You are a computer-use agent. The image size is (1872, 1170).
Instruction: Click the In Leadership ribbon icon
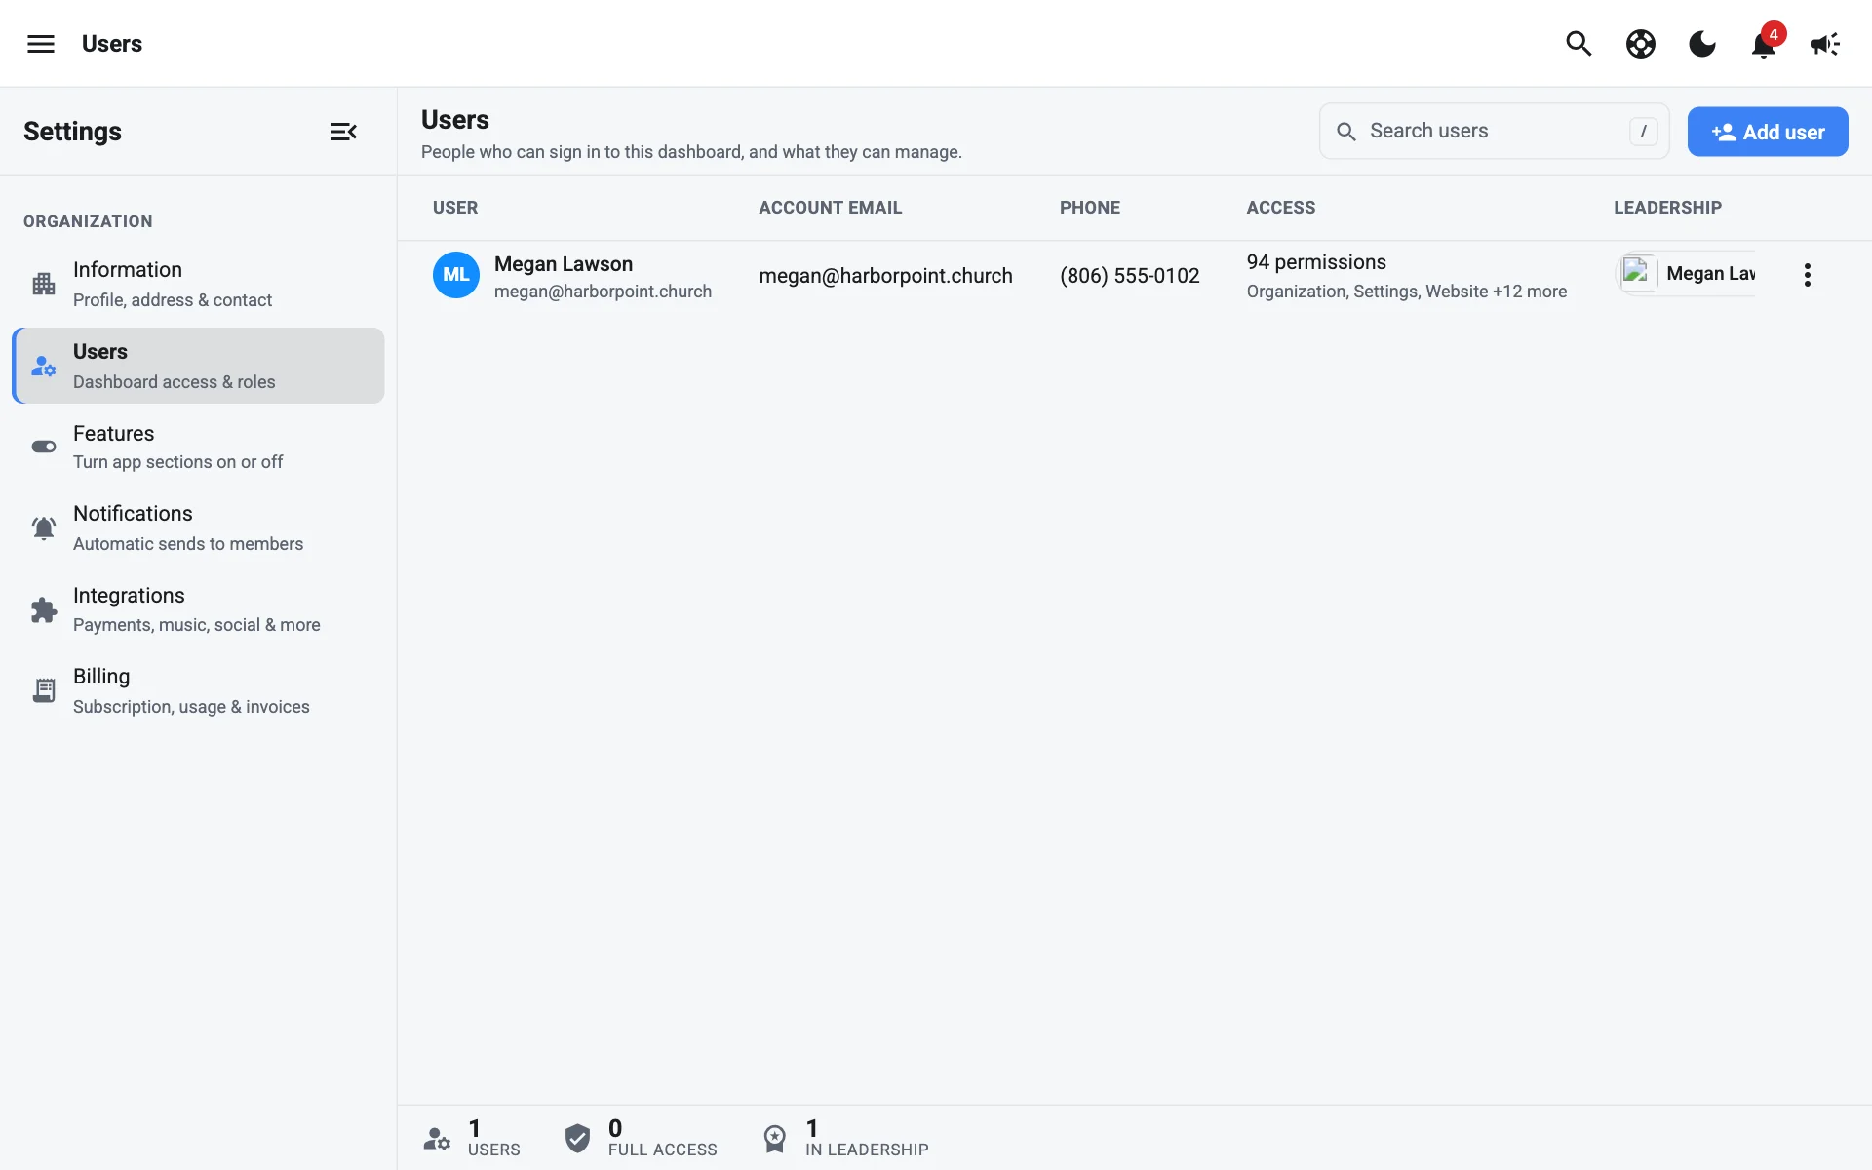coord(775,1138)
